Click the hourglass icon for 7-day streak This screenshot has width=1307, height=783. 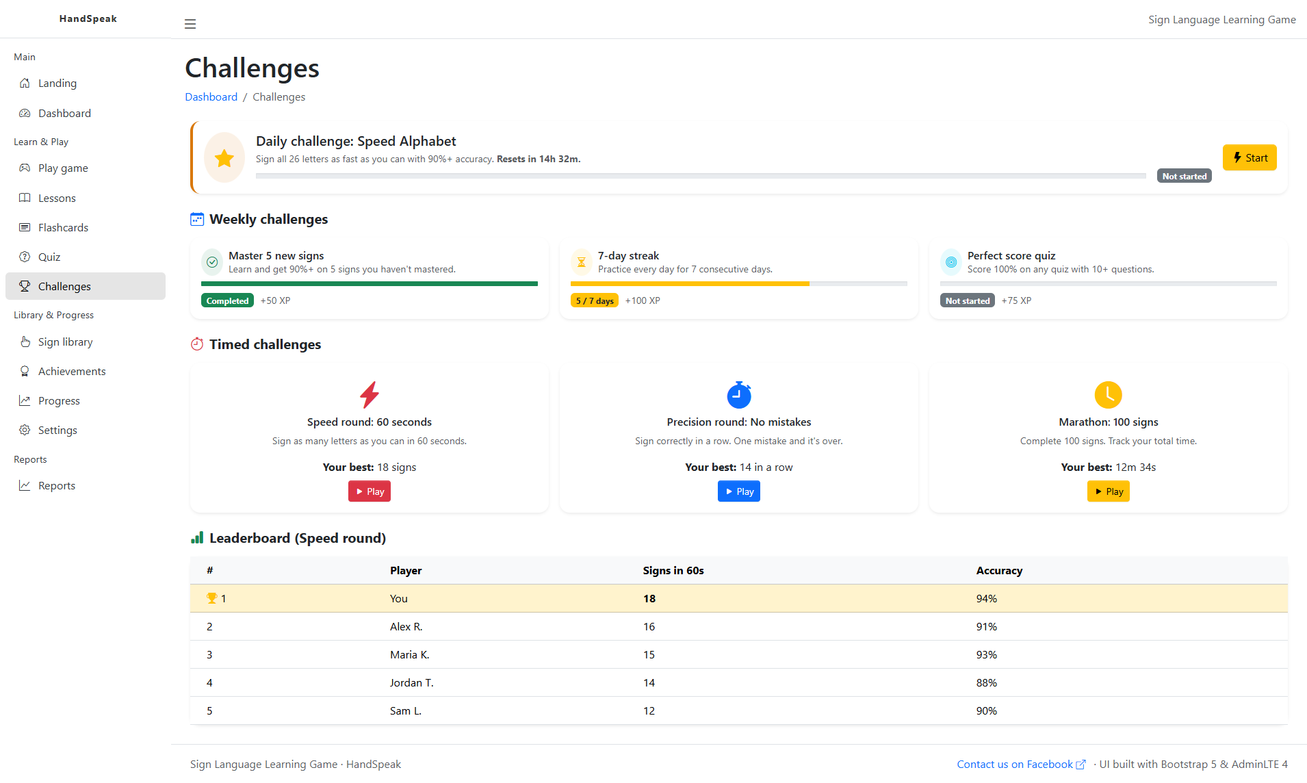[x=581, y=262]
